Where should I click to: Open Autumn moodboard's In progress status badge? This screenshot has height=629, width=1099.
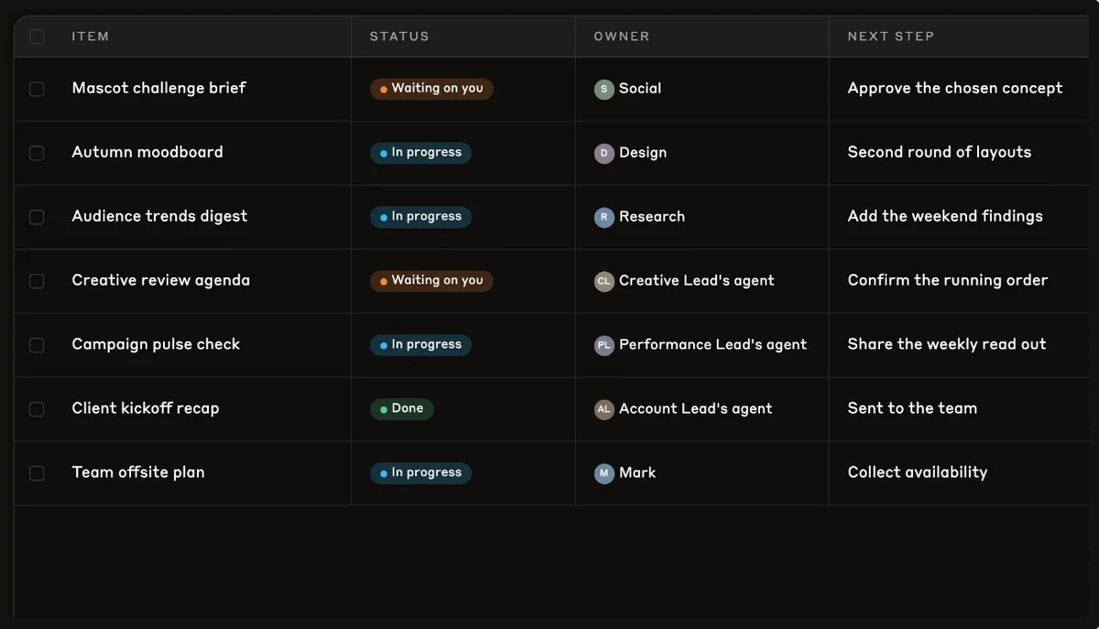click(421, 153)
